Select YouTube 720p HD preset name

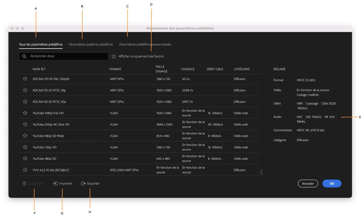[x=45, y=147]
